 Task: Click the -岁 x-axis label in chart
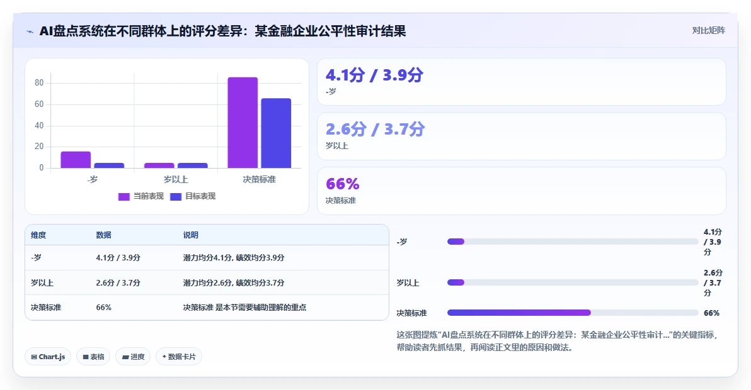coord(93,180)
